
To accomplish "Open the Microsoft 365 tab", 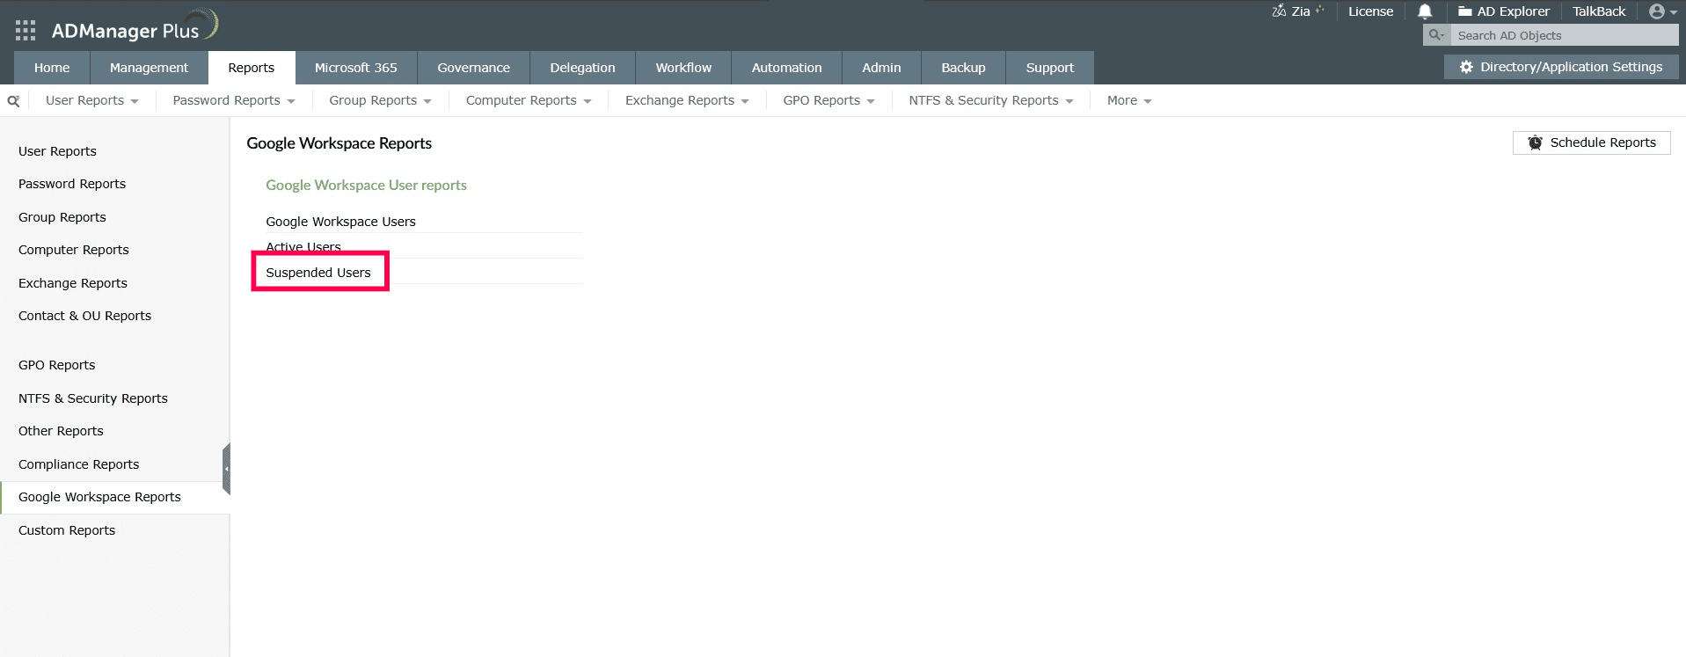I will click(x=356, y=68).
